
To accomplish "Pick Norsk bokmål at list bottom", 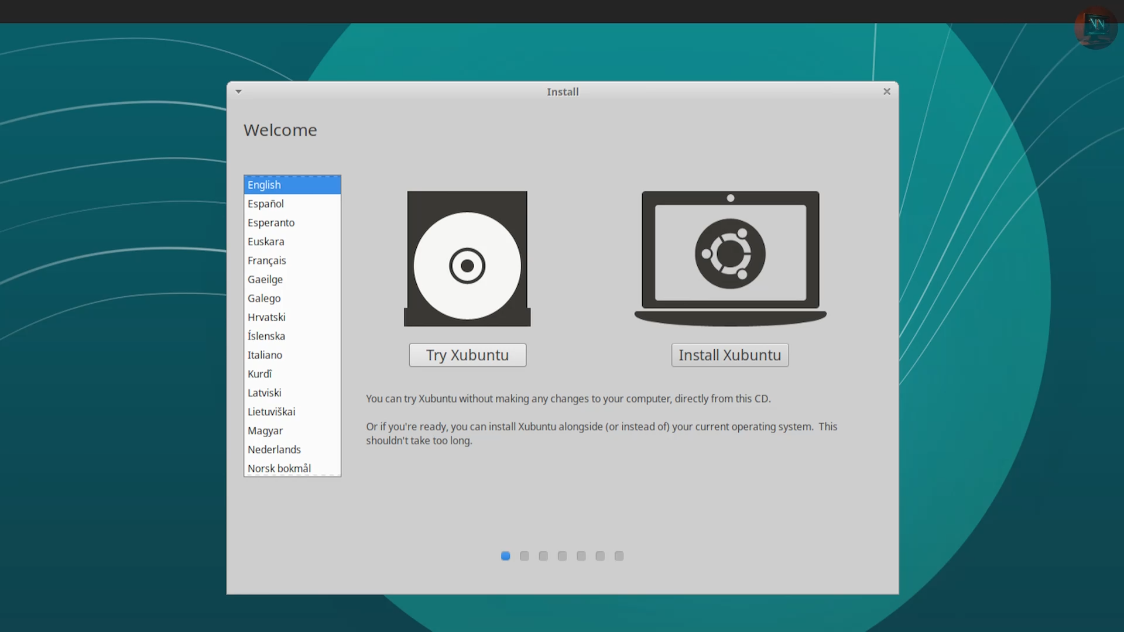I will (279, 468).
